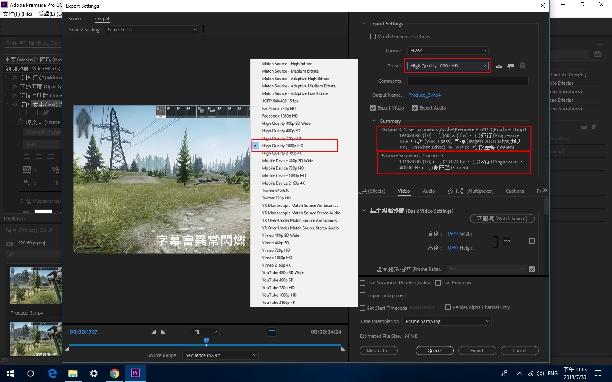The width and height of the screenshot is (612, 382).
Task: Click the project bin folder icon
Action: pos(9,243)
